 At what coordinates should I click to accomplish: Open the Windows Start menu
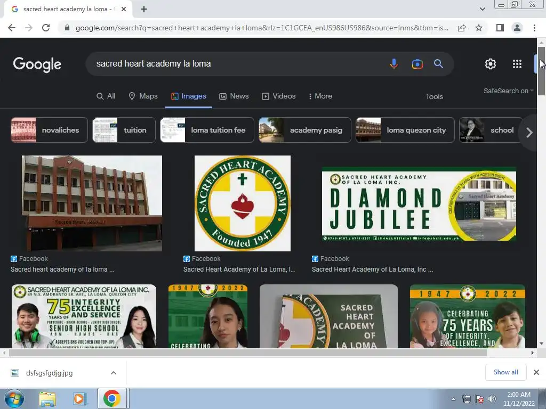coord(14,398)
